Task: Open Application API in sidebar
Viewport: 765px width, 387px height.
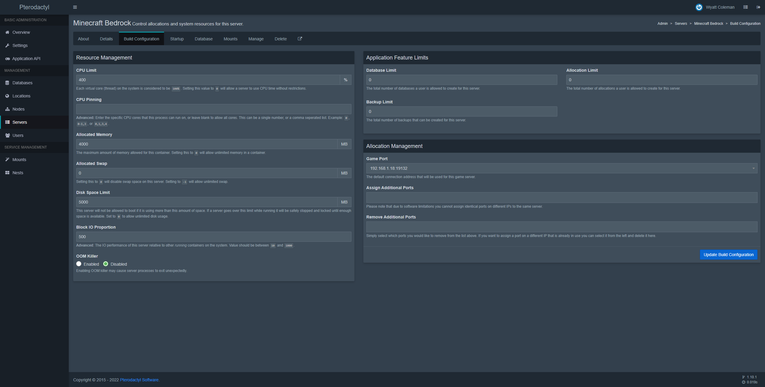Action: pyautogui.click(x=26, y=59)
